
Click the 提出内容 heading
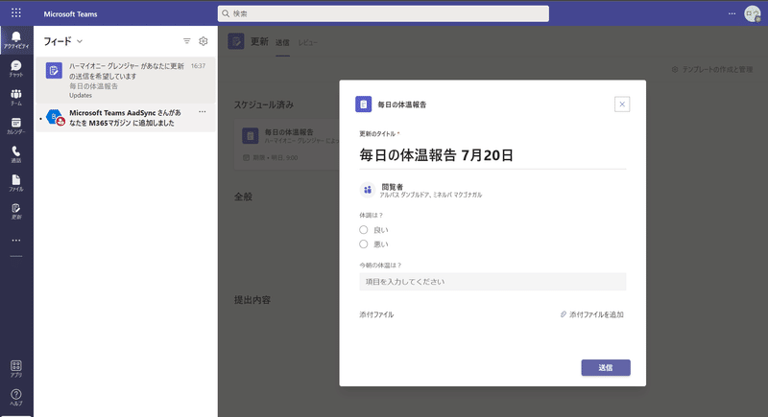[x=252, y=300]
